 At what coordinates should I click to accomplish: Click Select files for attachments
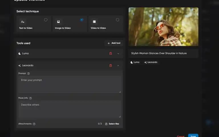[112, 124]
